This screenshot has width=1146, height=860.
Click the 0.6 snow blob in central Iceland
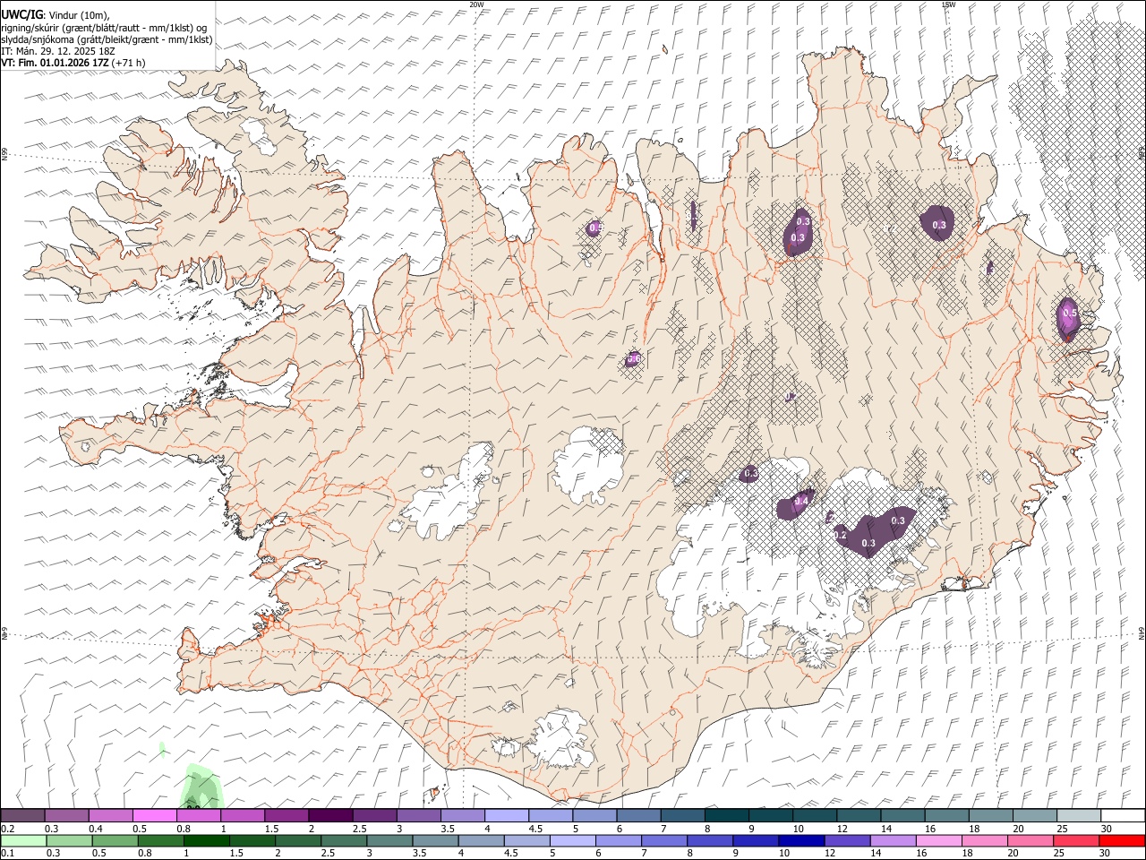pos(633,359)
